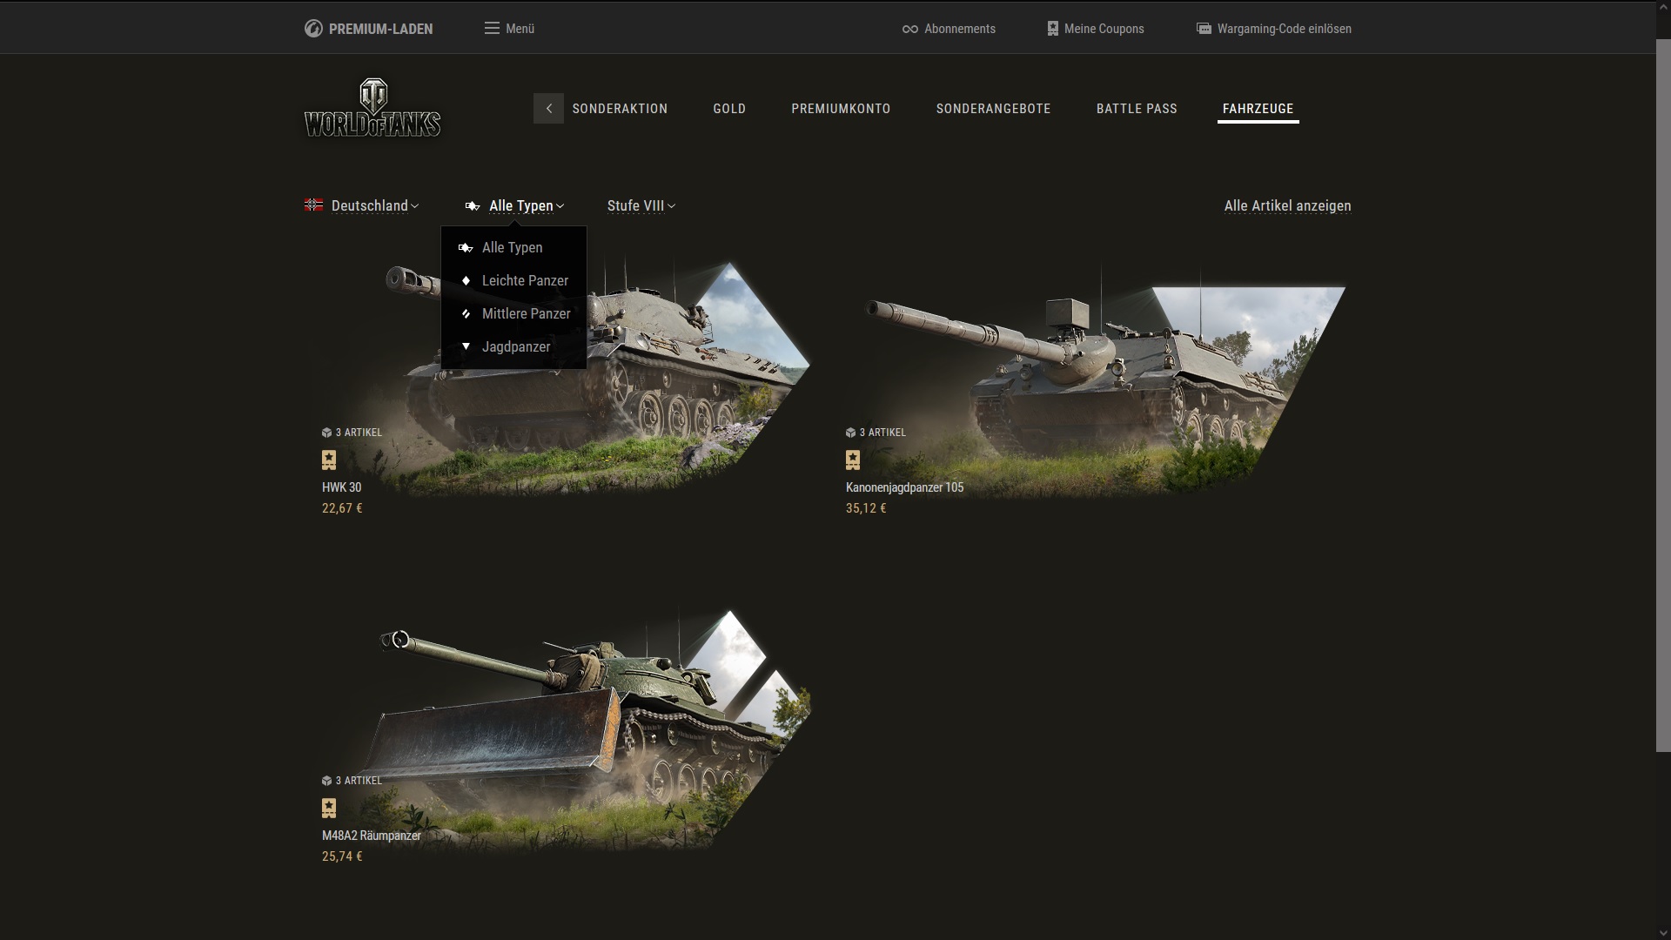Select Leichte Panzer from type list

point(524,280)
